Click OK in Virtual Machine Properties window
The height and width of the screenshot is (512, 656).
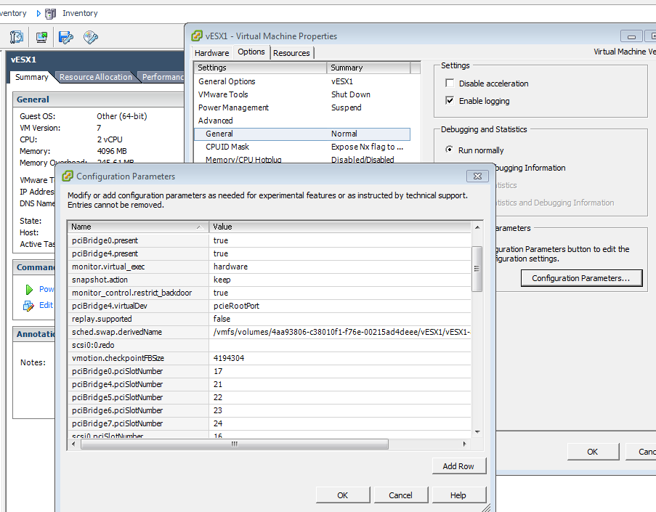(x=593, y=452)
